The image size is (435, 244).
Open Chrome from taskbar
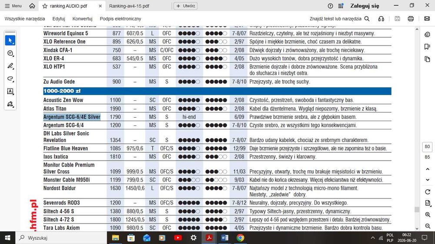point(240,237)
